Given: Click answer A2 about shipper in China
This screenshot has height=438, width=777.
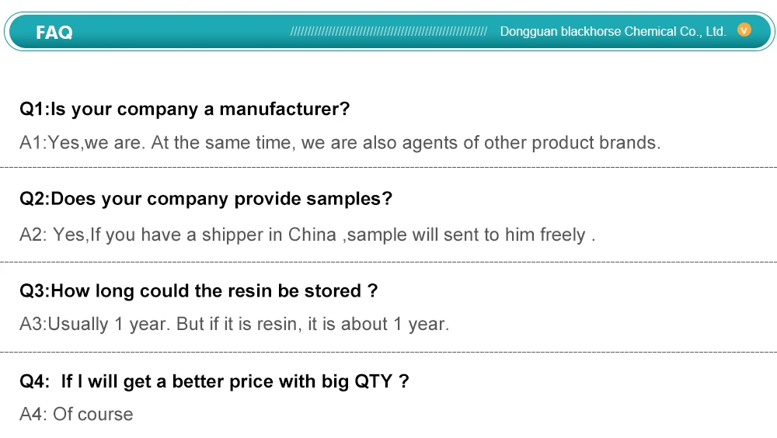Looking at the screenshot, I should coord(307,235).
